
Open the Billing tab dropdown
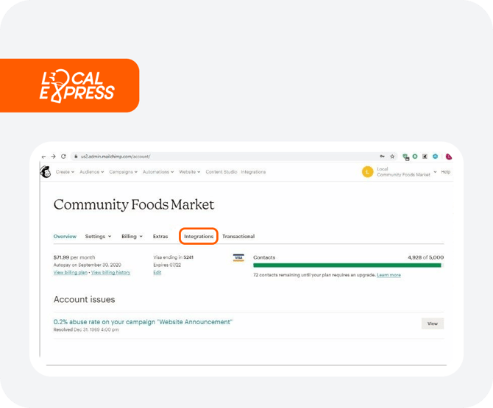click(x=132, y=236)
